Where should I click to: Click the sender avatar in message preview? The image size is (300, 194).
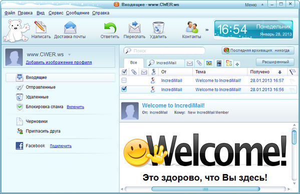[130, 111]
